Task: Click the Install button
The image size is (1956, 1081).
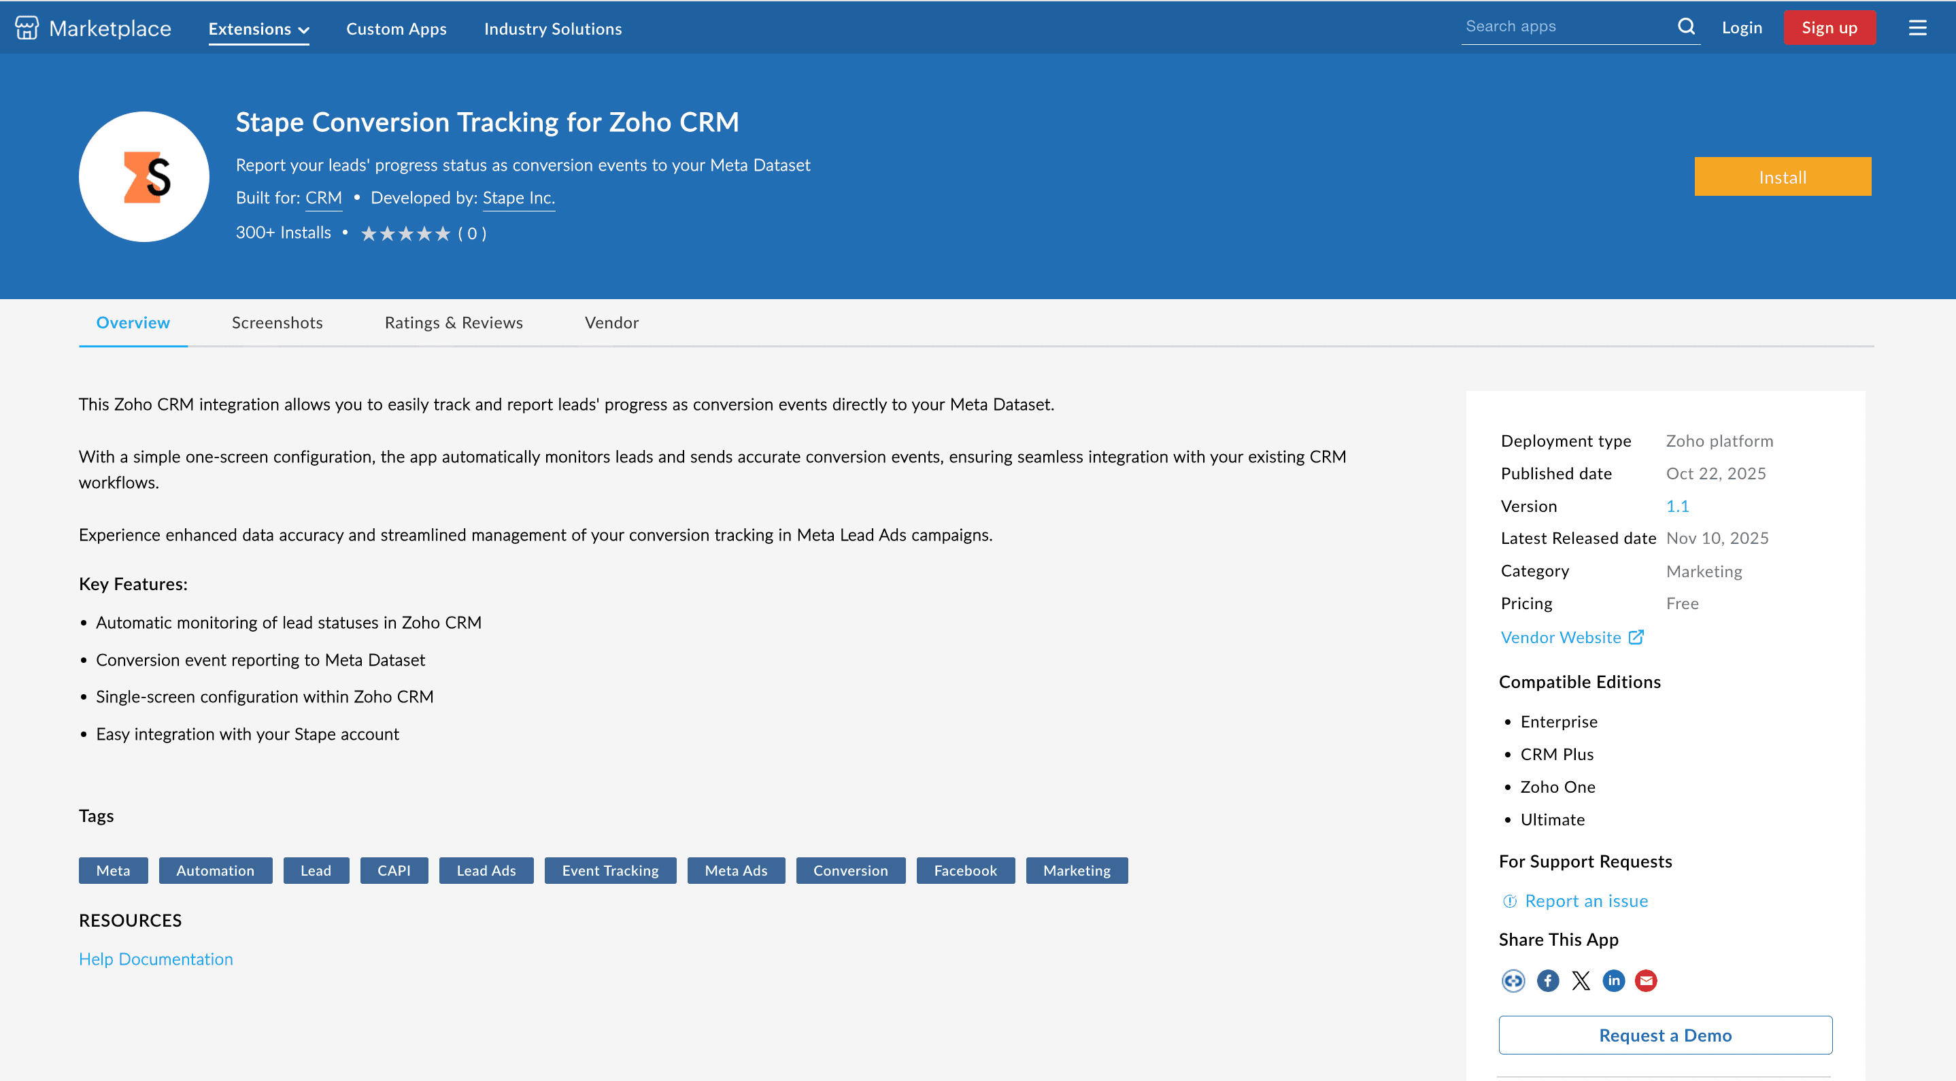Action: (x=1782, y=176)
